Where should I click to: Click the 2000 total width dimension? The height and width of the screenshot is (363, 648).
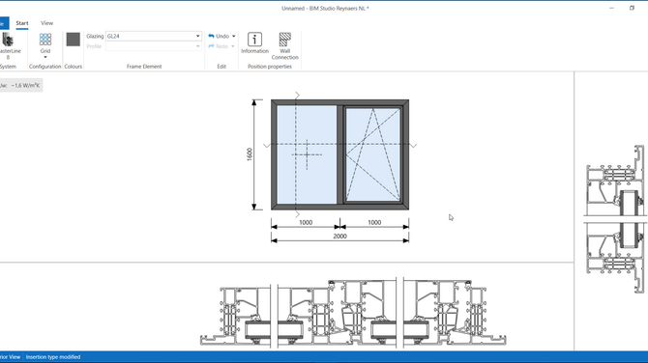[x=339, y=237]
